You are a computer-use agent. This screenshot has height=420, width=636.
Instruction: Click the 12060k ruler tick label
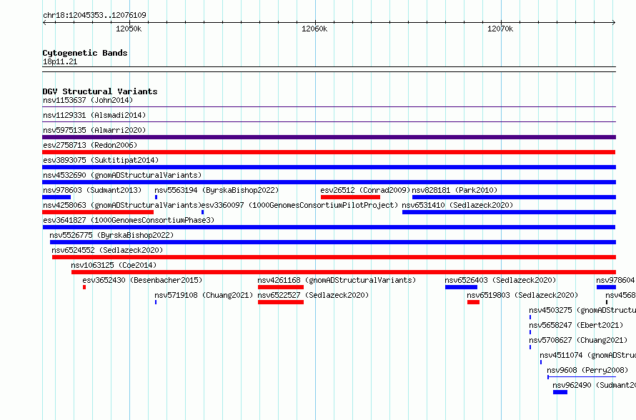pos(314,29)
